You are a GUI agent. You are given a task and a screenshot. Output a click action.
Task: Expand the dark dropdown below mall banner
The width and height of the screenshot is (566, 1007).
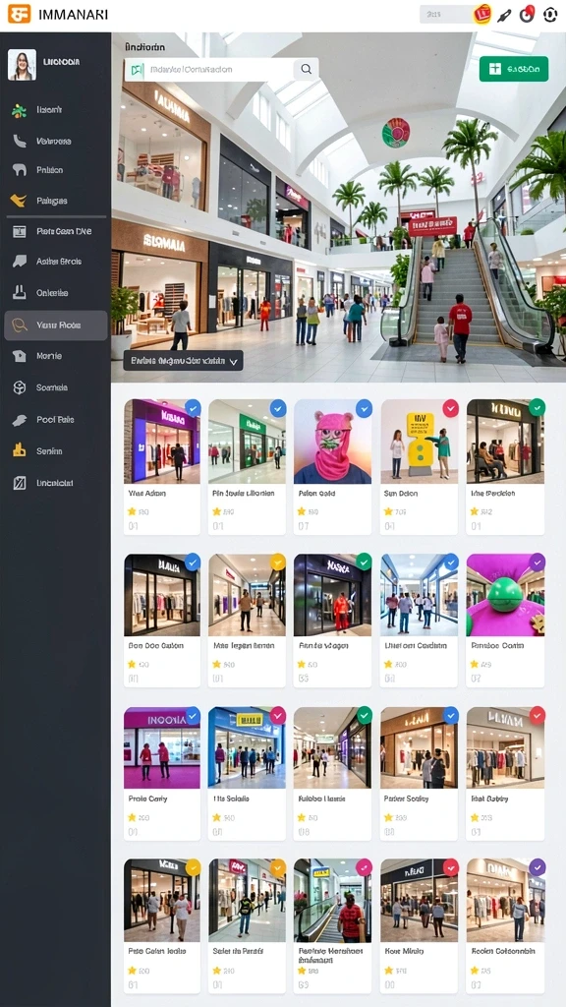pyautogui.click(x=183, y=361)
